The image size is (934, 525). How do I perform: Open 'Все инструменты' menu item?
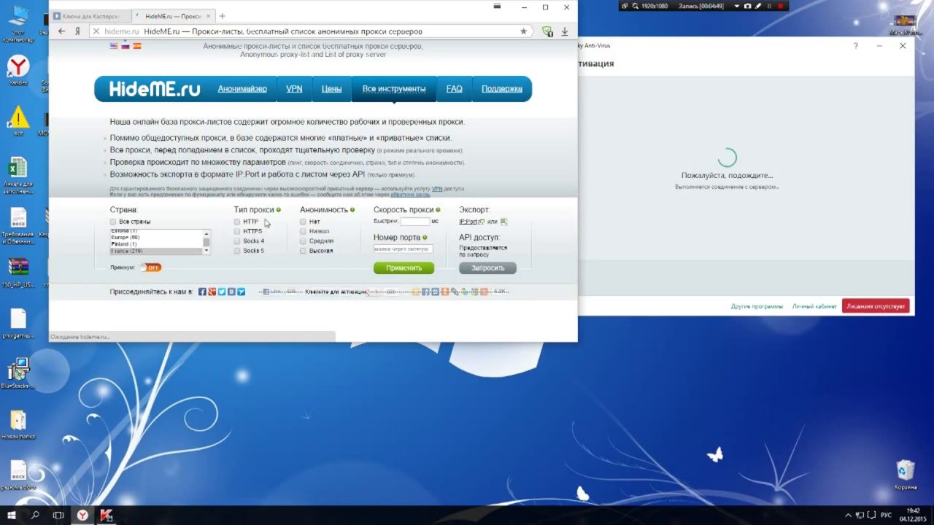point(394,89)
